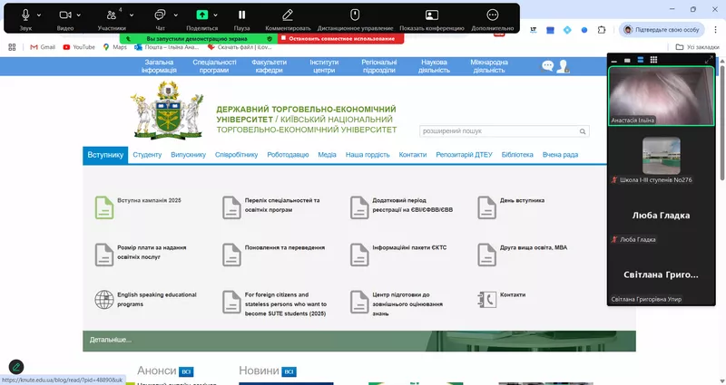Screen dimensions: 726x385
Task: Click the phone book Контакти icon
Action: coord(486,300)
